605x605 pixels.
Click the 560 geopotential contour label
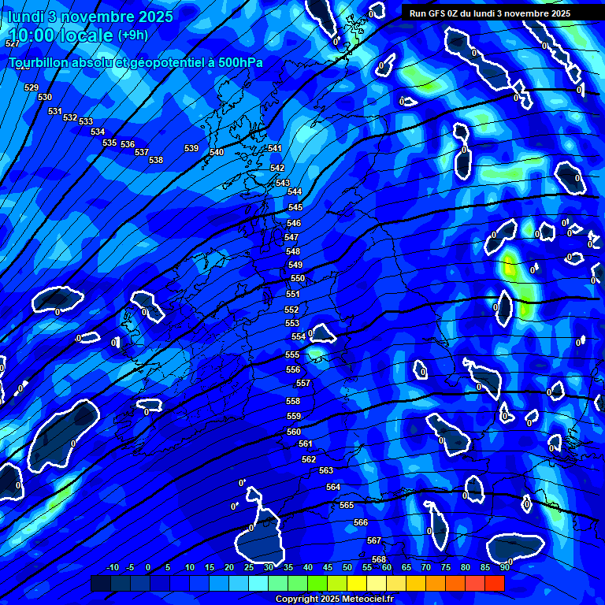click(294, 432)
